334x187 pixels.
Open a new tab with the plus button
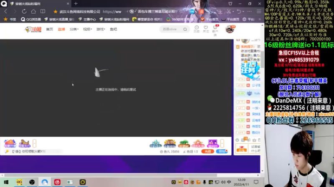[76, 4]
